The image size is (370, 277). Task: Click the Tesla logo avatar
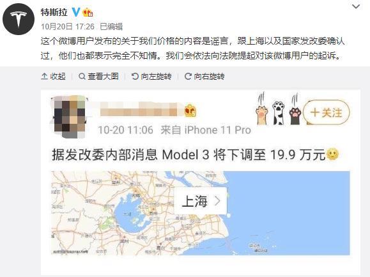pyautogui.click(x=19, y=19)
